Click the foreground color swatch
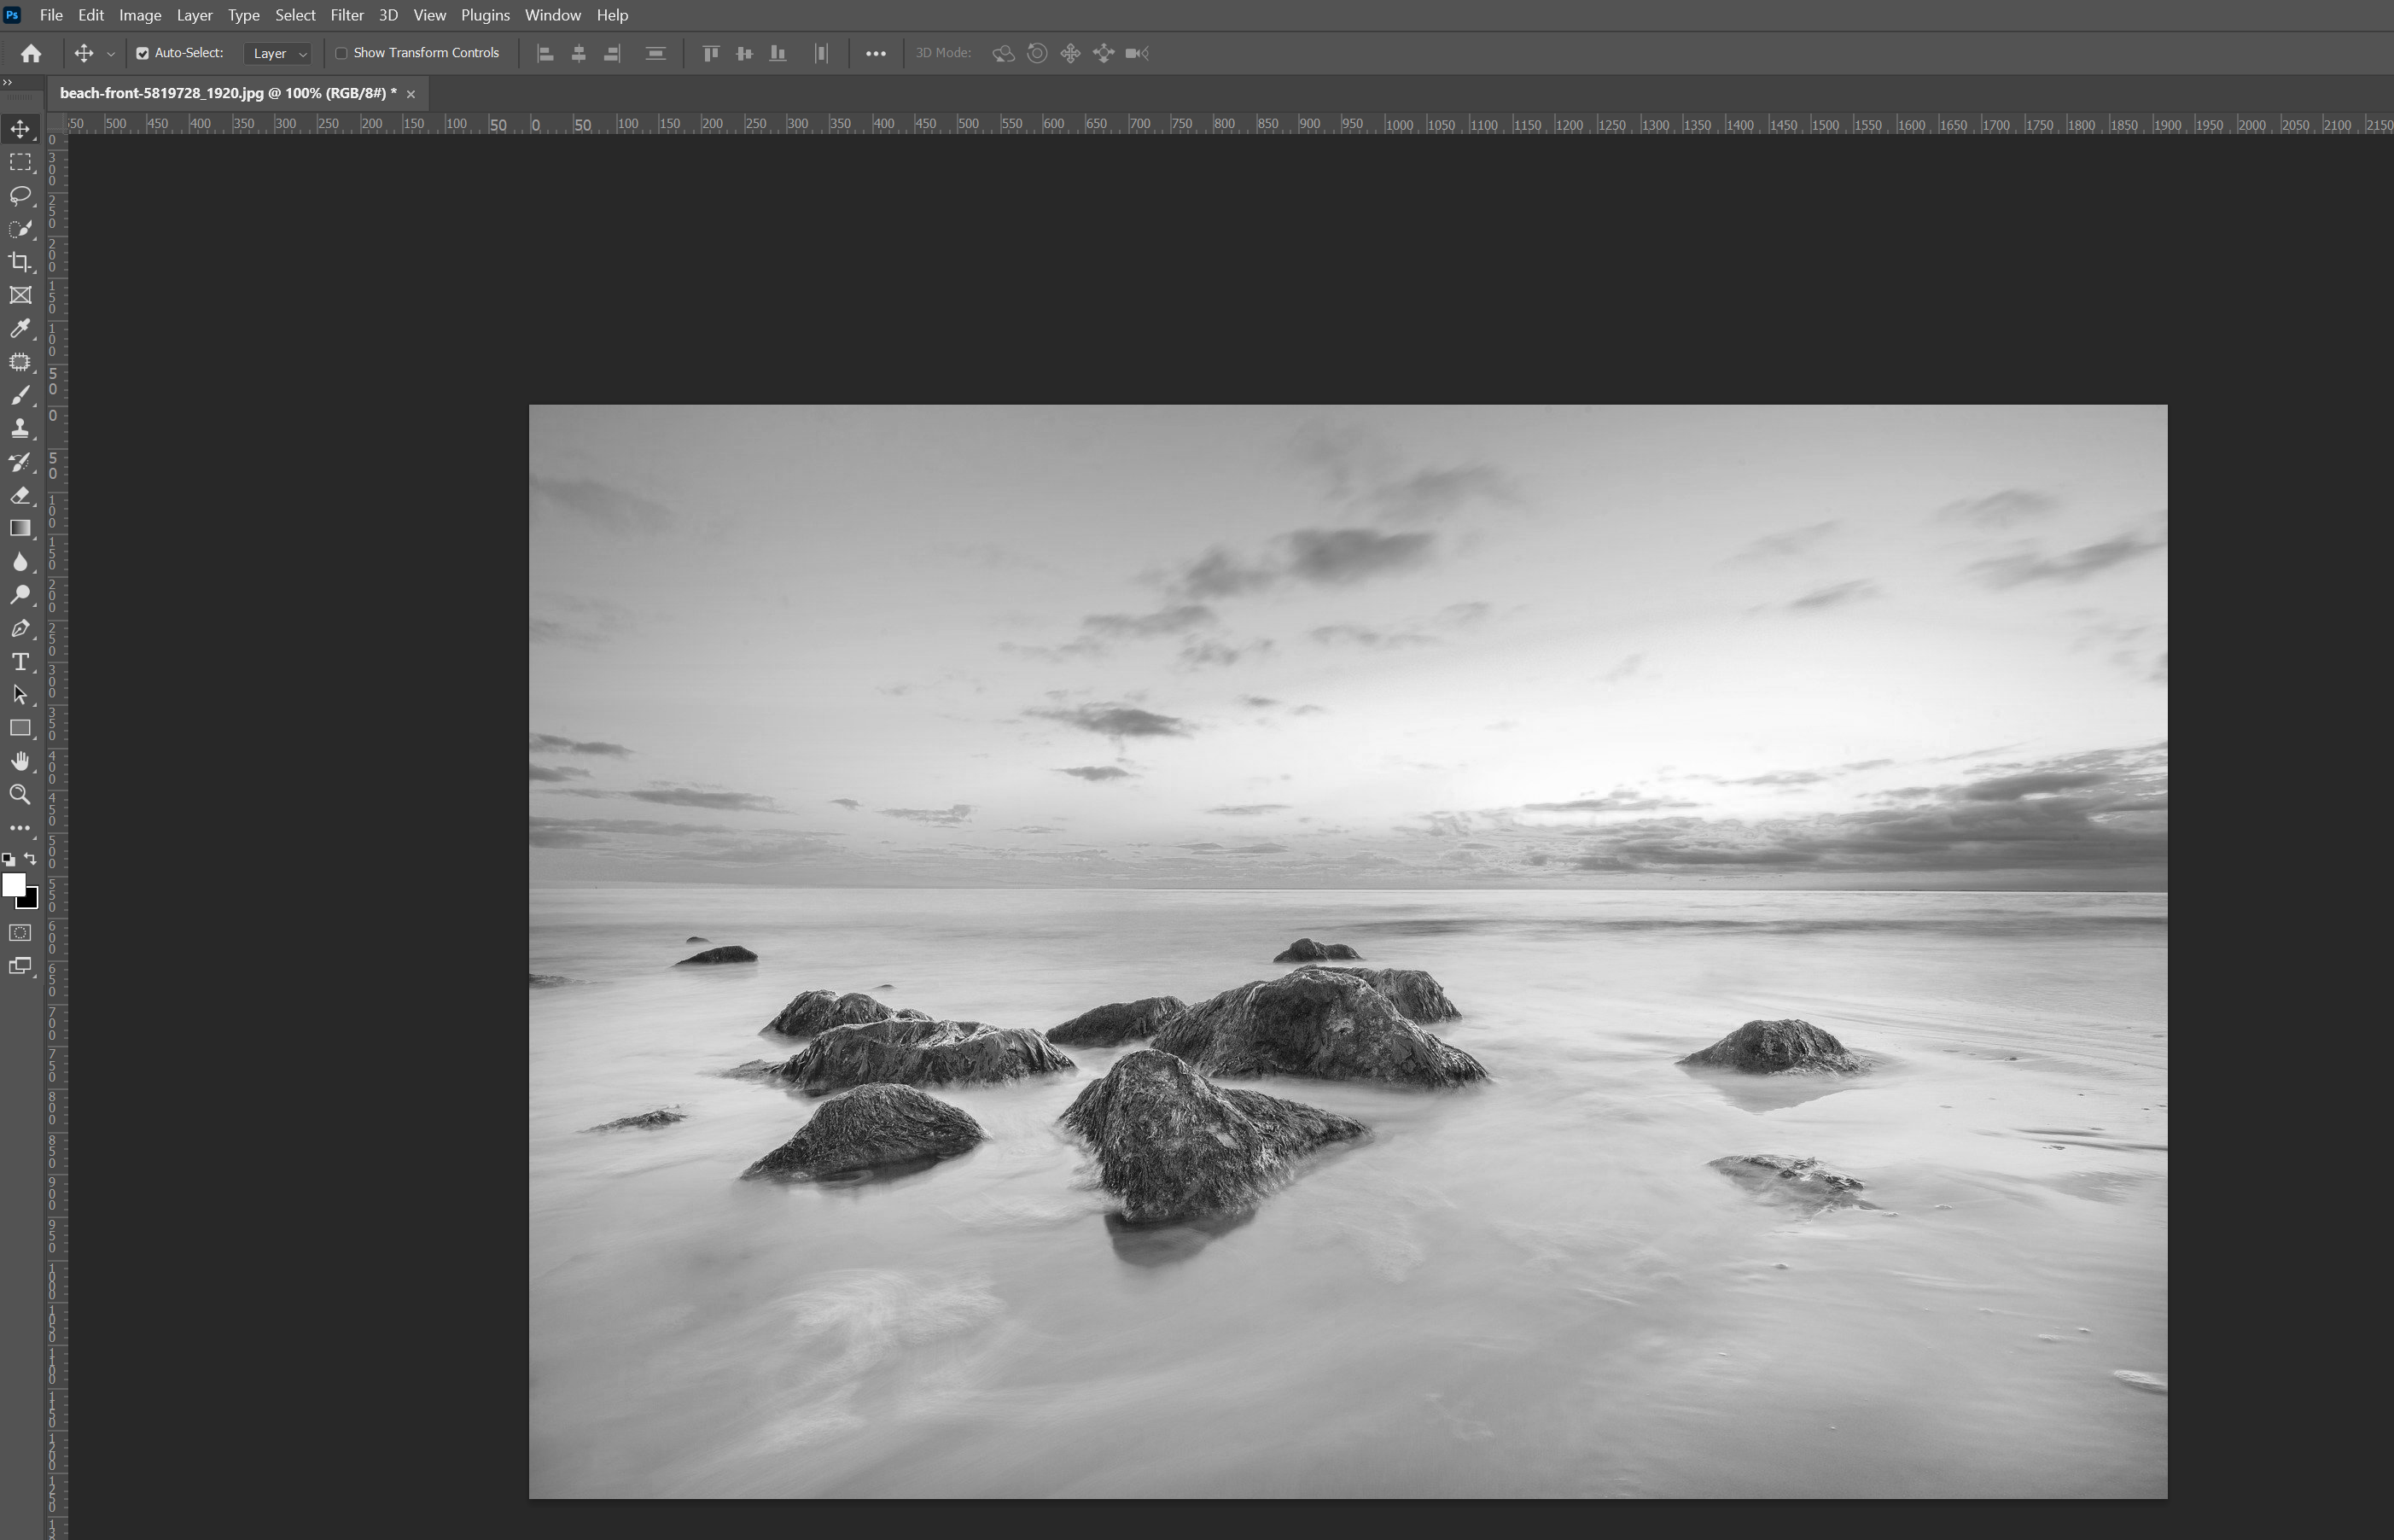 pos(13,884)
